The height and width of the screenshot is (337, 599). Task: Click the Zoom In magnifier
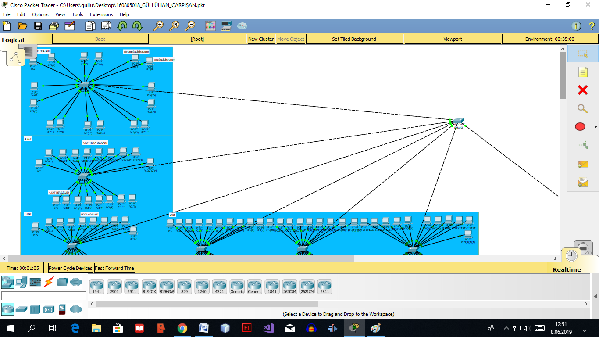pyautogui.click(x=158, y=26)
